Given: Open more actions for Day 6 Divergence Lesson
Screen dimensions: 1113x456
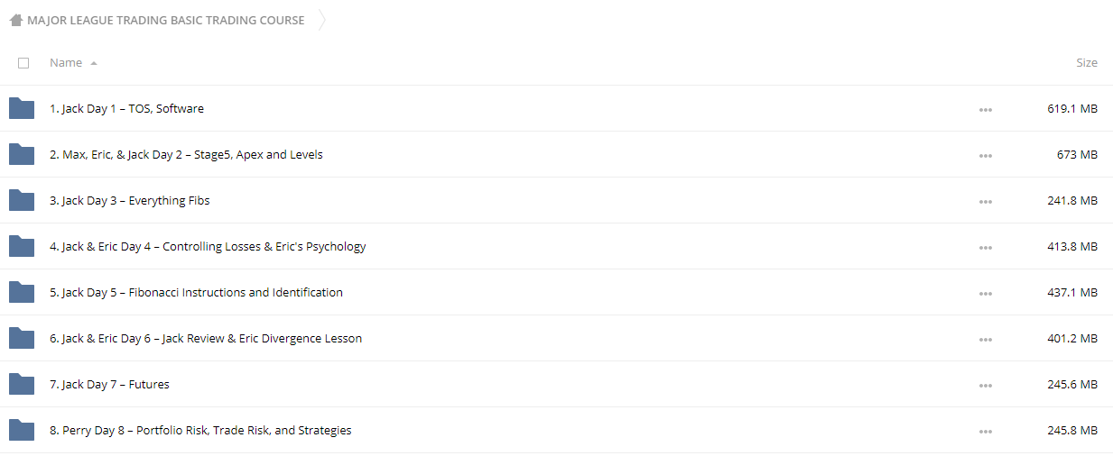Looking at the screenshot, I should pyautogui.click(x=985, y=340).
